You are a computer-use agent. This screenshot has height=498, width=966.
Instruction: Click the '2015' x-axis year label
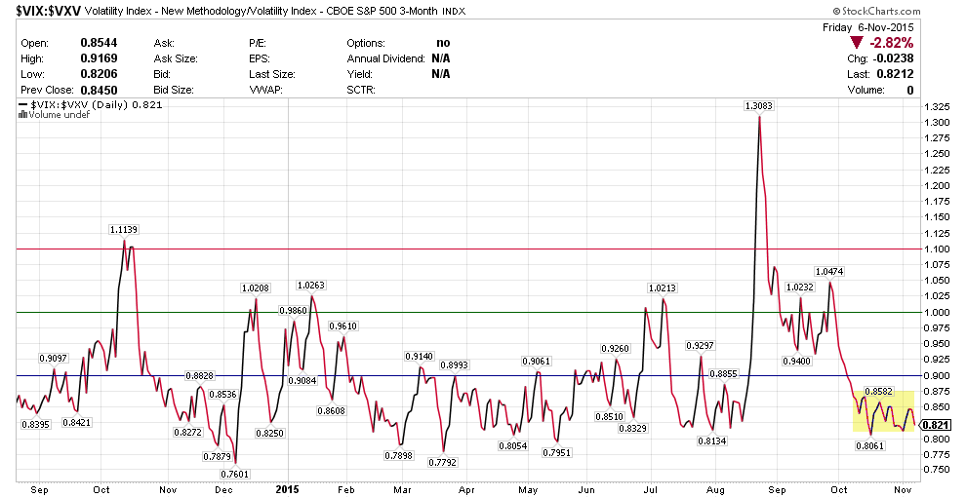tap(287, 490)
